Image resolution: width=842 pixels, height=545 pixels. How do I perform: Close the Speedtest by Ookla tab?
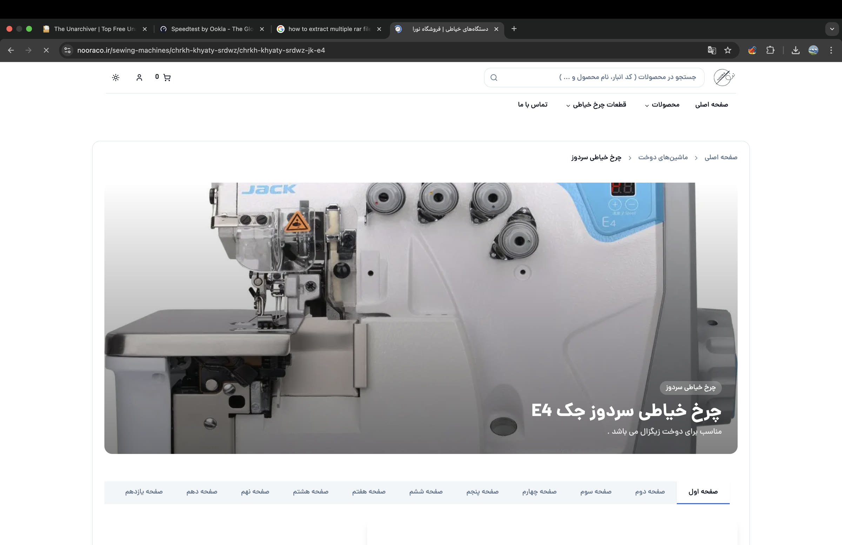[262, 29]
